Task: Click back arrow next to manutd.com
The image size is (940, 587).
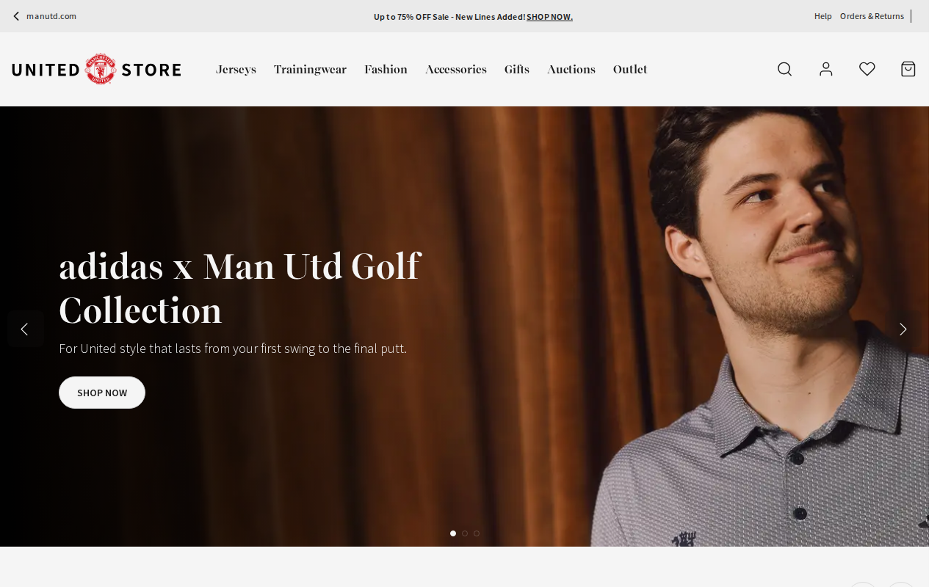Action: 16,16
